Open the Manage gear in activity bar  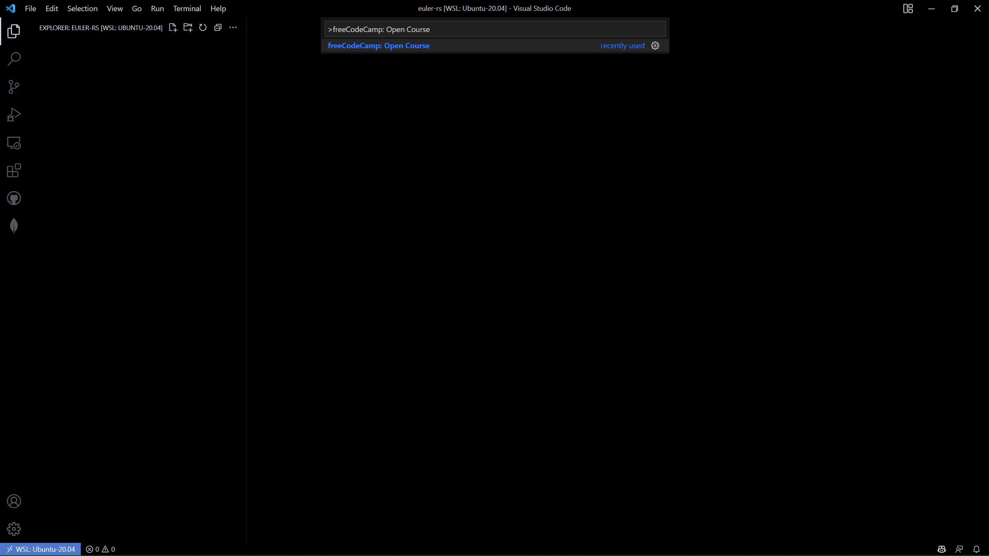pyautogui.click(x=14, y=529)
